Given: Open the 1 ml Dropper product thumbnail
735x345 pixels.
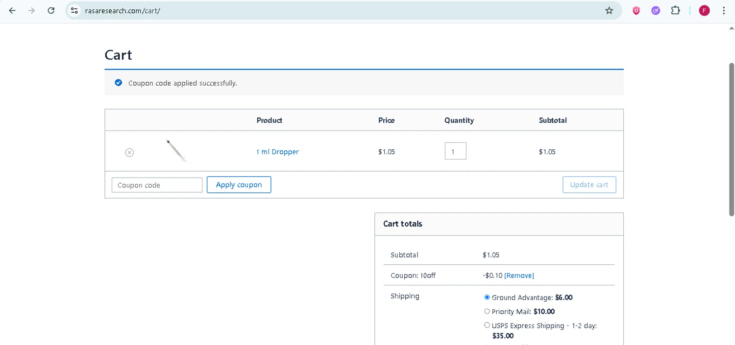Looking at the screenshot, I should pyautogui.click(x=176, y=151).
